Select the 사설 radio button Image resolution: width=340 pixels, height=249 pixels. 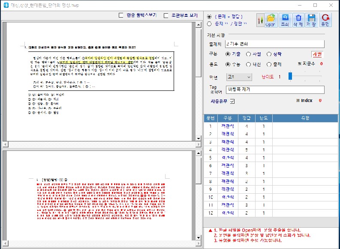pos(249,54)
